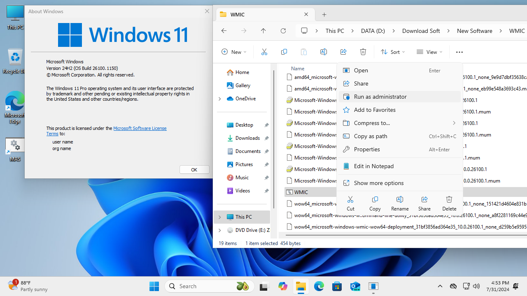Click chevron after Download Soft breadcrumb

pos(448,31)
